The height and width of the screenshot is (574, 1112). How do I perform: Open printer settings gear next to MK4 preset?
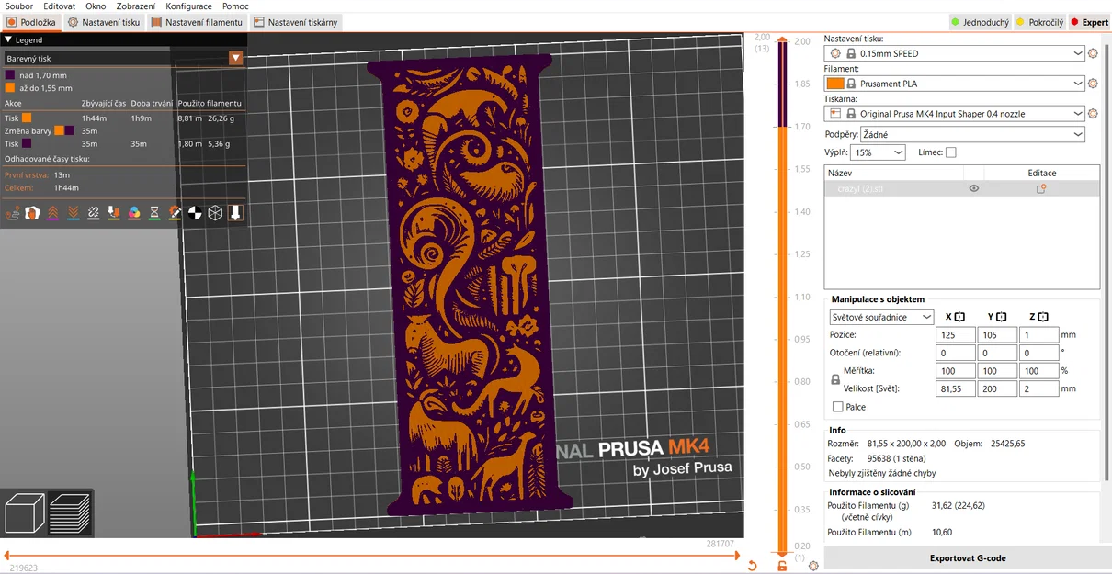click(x=1093, y=114)
